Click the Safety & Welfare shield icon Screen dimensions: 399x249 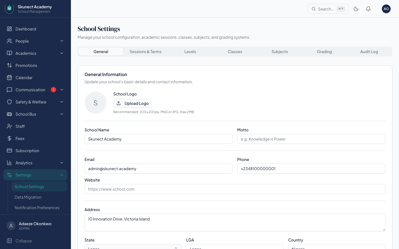tap(9, 102)
